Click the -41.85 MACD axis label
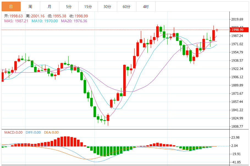The width and height of the screenshot is (250, 166). (235, 162)
